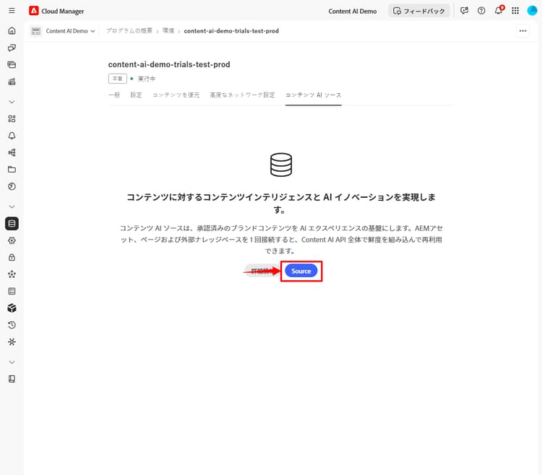The image size is (542, 475).
Task: Switch to the 設定 tab
Action: (x=136, y=95)
